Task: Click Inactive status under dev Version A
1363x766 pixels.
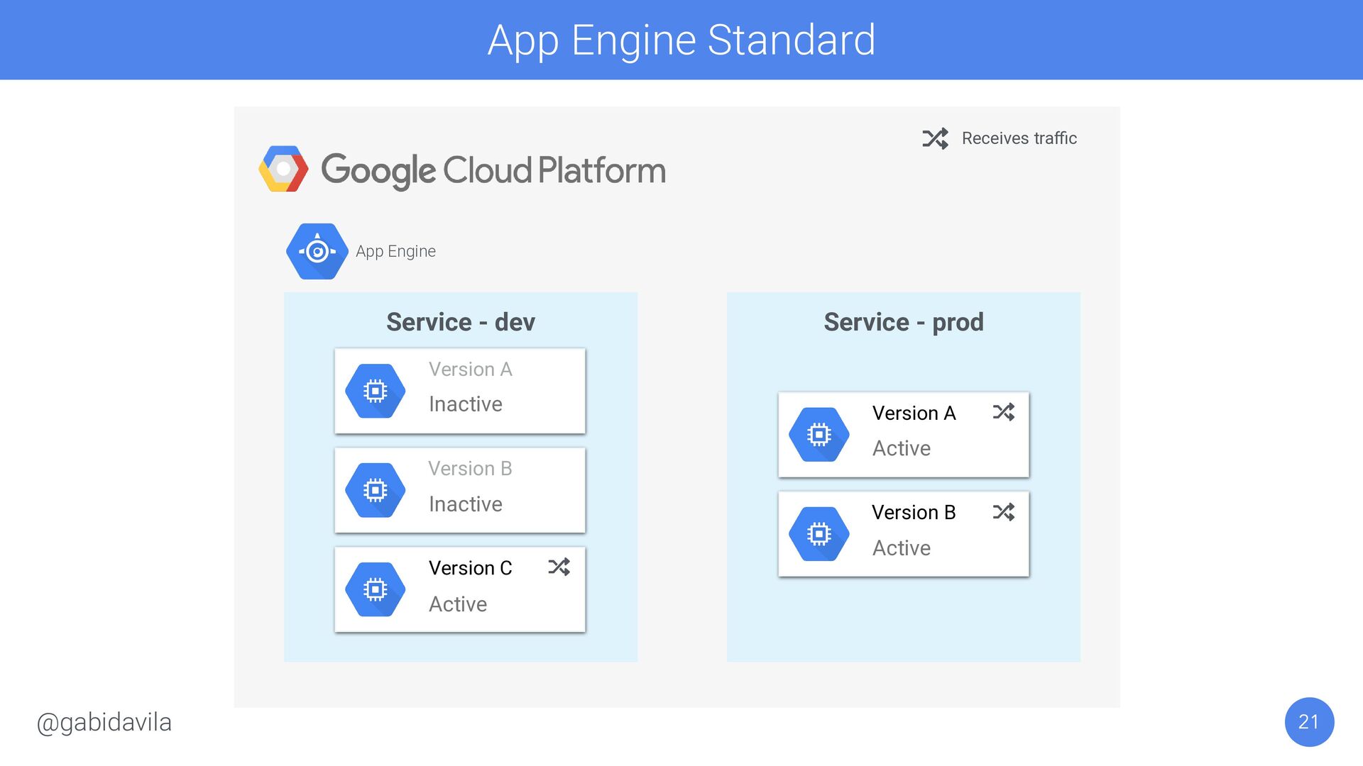Action: pyautogui.click(x=466, y=404)
